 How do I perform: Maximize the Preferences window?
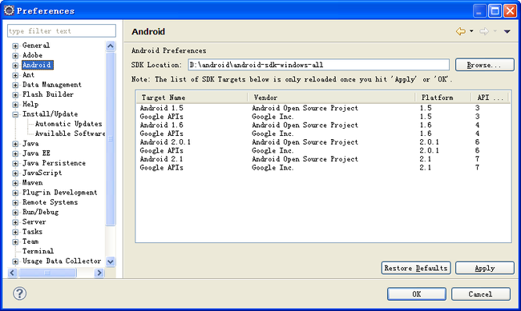tap(495, 10)
